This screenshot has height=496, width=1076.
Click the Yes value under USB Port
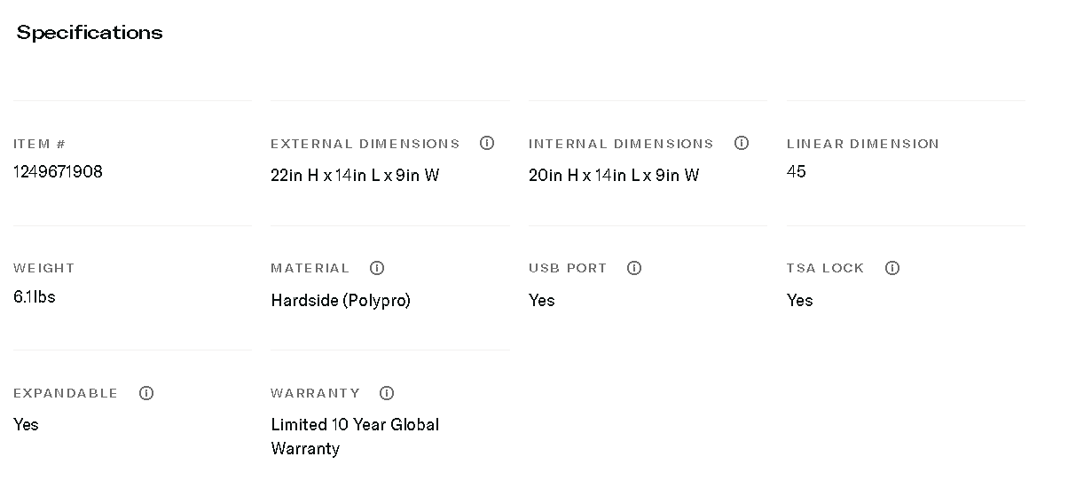[x=541, y=301]
